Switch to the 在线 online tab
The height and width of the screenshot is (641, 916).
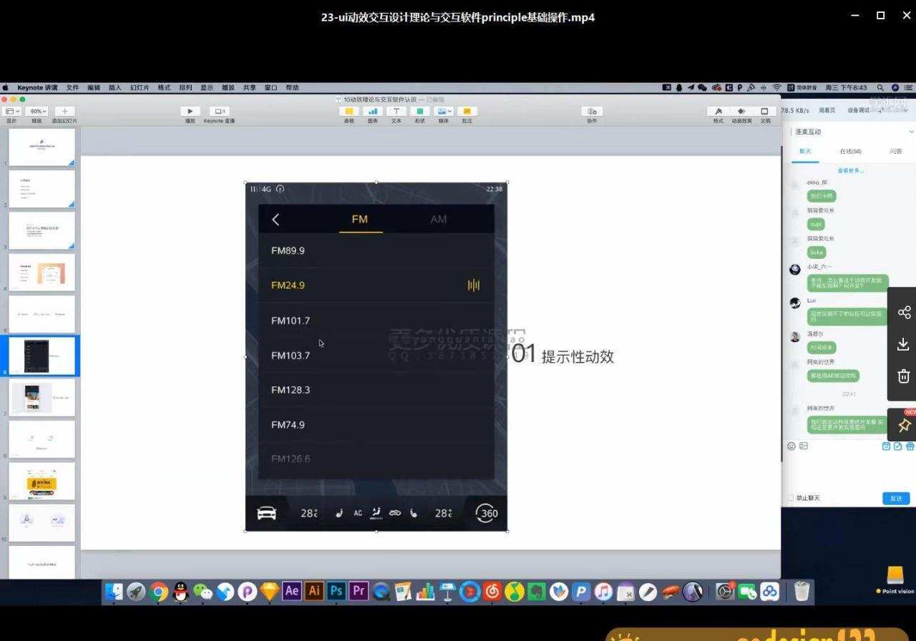point(850,151)
